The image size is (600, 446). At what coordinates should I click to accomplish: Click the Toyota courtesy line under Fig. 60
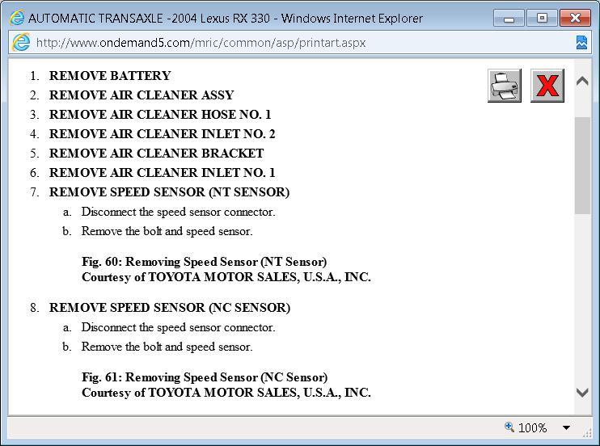pos(226,277)
